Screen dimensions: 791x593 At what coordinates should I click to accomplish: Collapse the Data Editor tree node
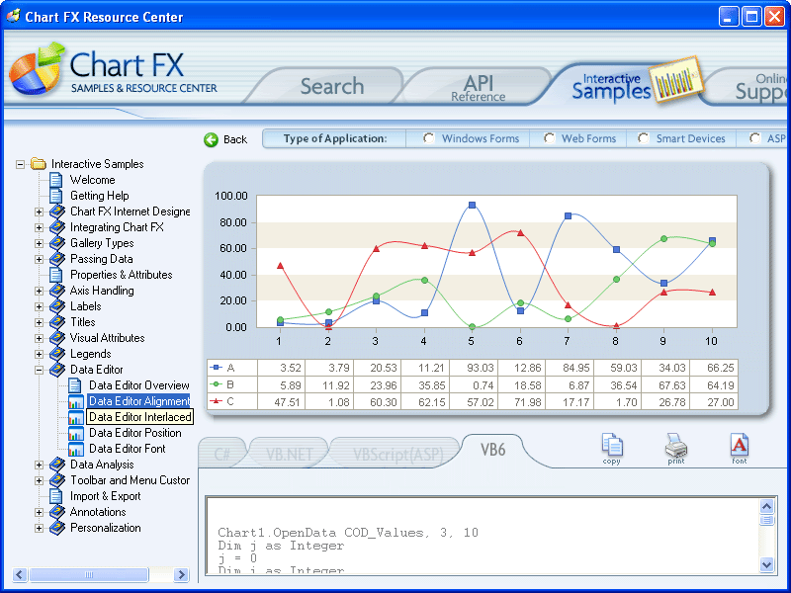tap(38, 370)
